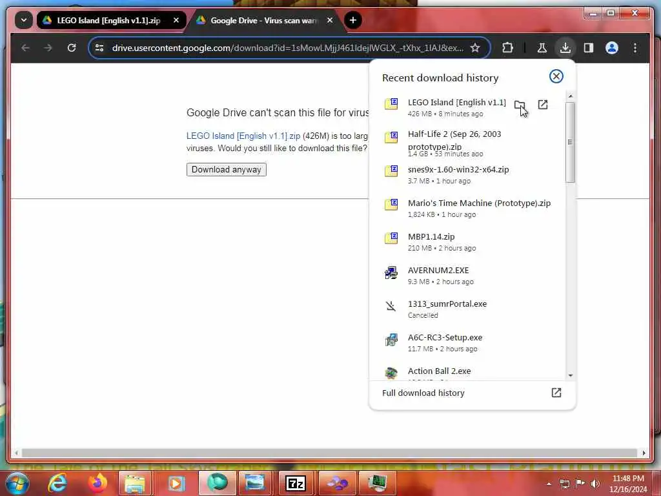
Task: Reload the current page
Action: tap(72, 48)
